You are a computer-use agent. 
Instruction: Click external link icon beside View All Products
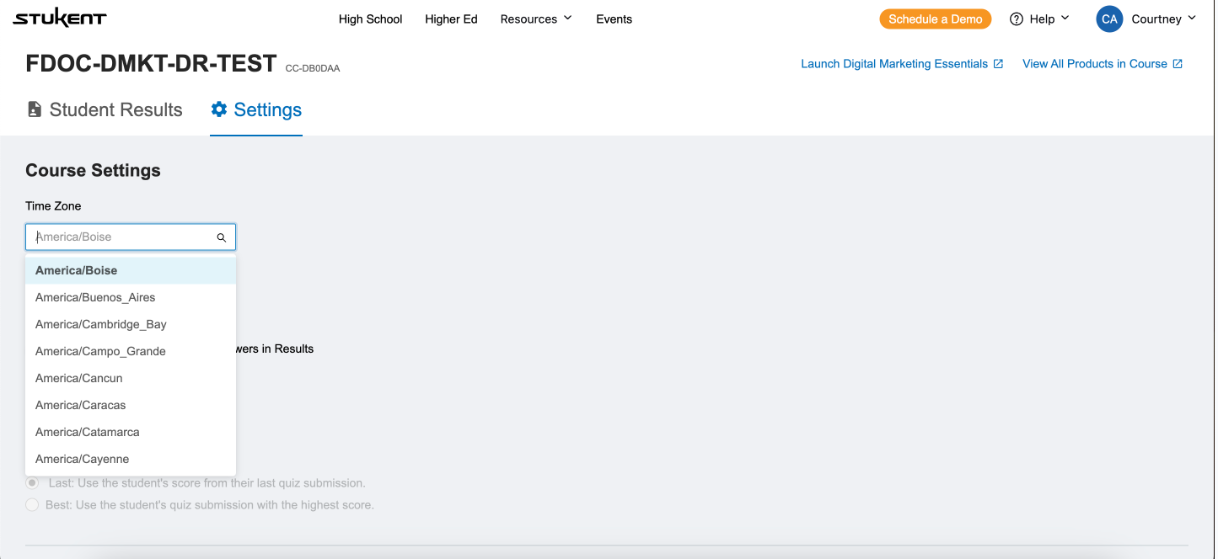click(x=1178, y=64)
